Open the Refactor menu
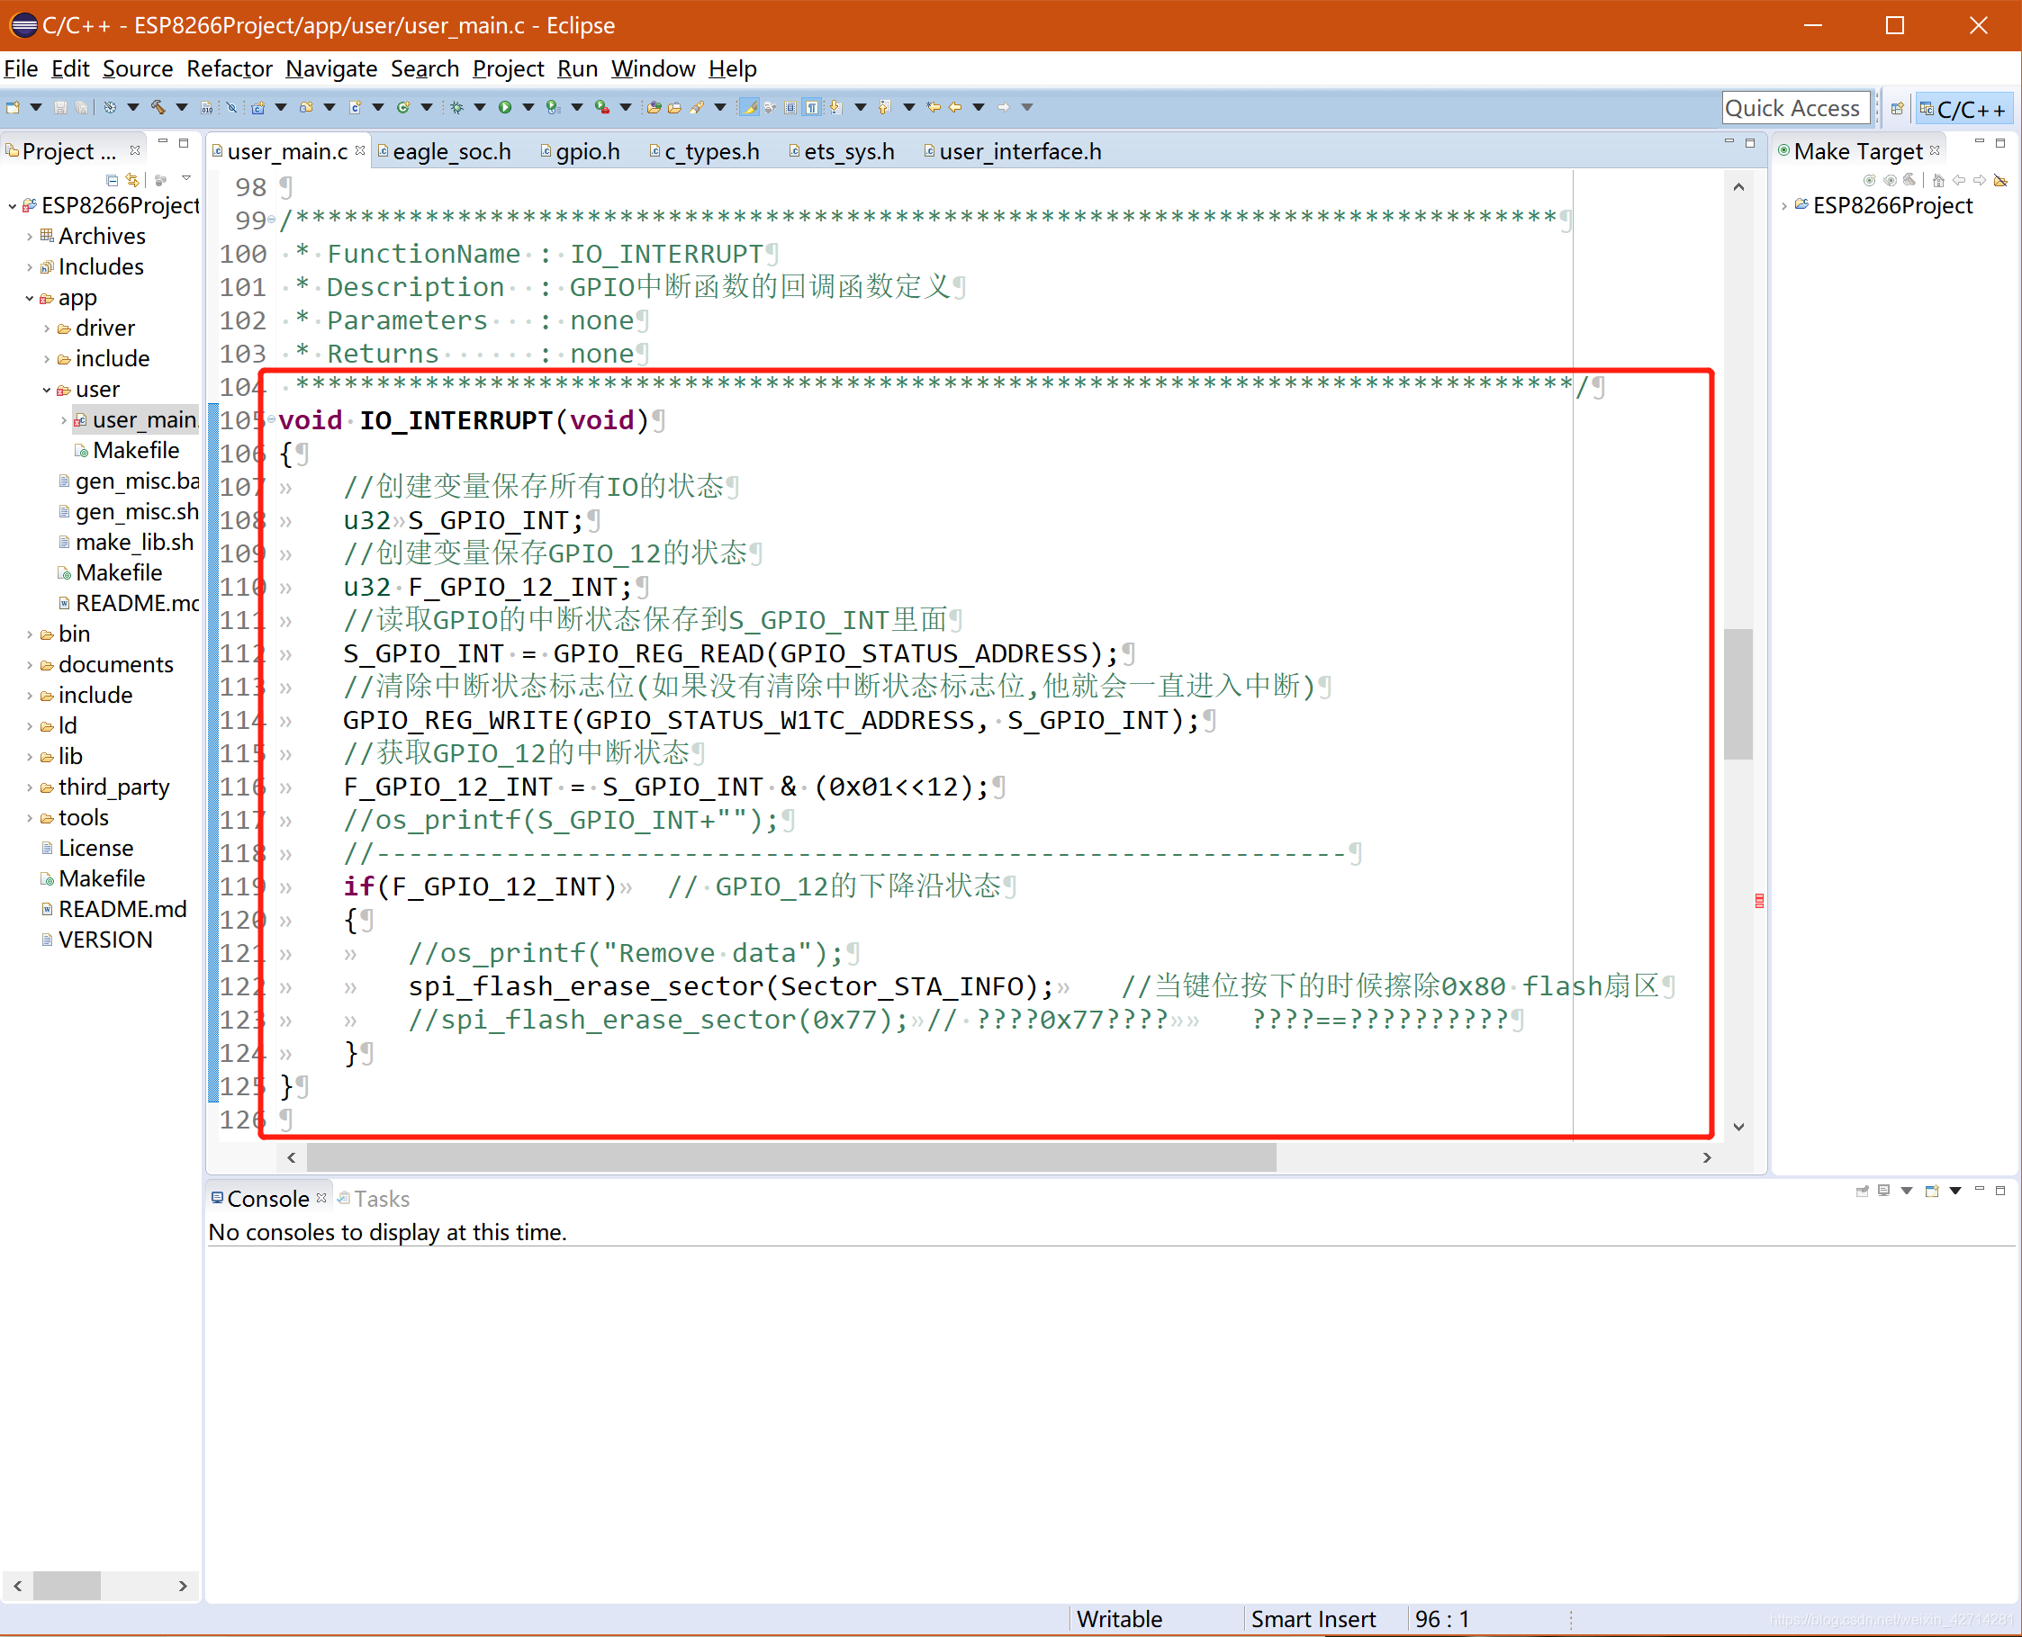The width and height of the screenshot is (2022, 1637). 230,68
